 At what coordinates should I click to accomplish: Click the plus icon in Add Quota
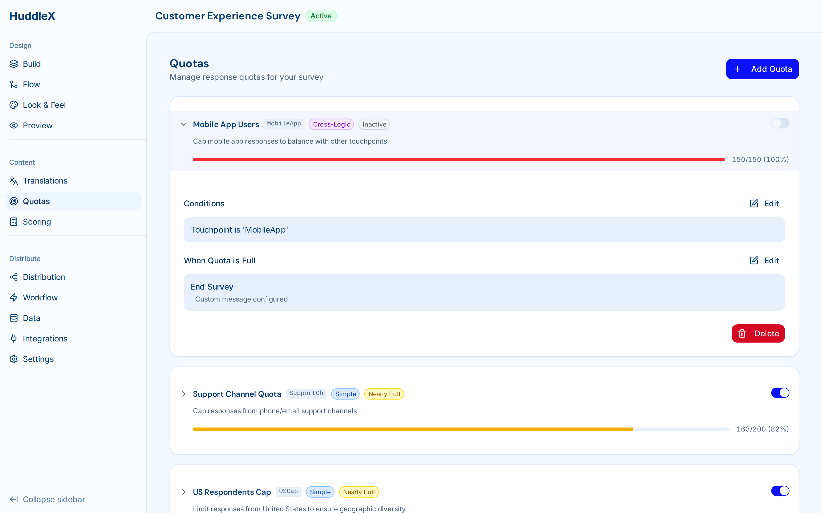[738, 69]
